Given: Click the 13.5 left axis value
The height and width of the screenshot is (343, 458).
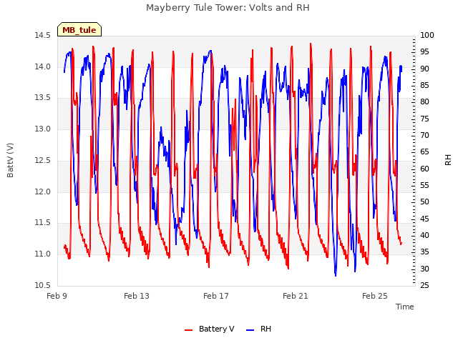Looking at the screenshot, I should [x=42, y=98].
